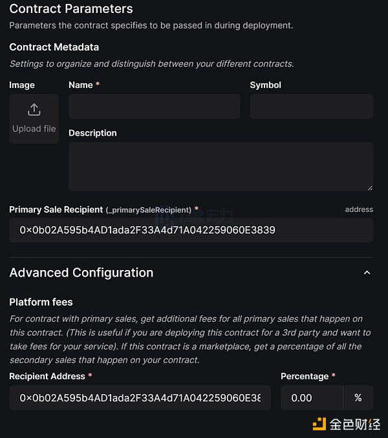The height and width of the screenshot is (438, 388).
Task: Click the Primary Sale Recipient label
Action: pyautogui.click(x=56, y=209)
